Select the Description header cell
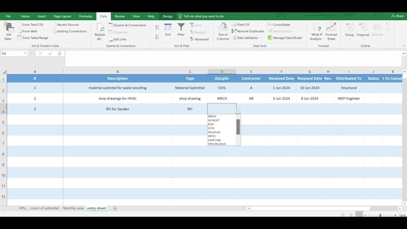The image size is (407, 229). click(117, 78)
